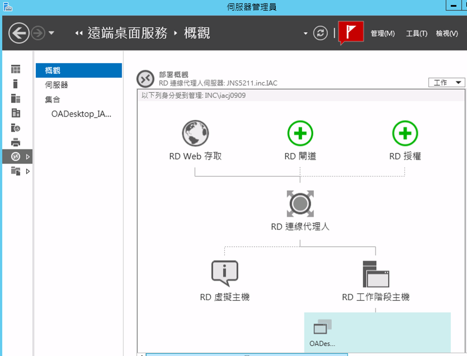Open the All Servers sidebar icon
Image resolution: width=467 pixels, height=356 pixels.
(x=16, y=99)
